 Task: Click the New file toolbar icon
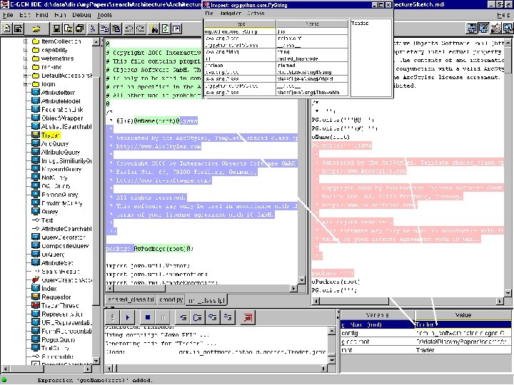click(x=7, y=29)
